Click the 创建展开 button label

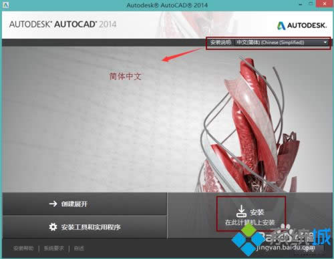(74, 204)
